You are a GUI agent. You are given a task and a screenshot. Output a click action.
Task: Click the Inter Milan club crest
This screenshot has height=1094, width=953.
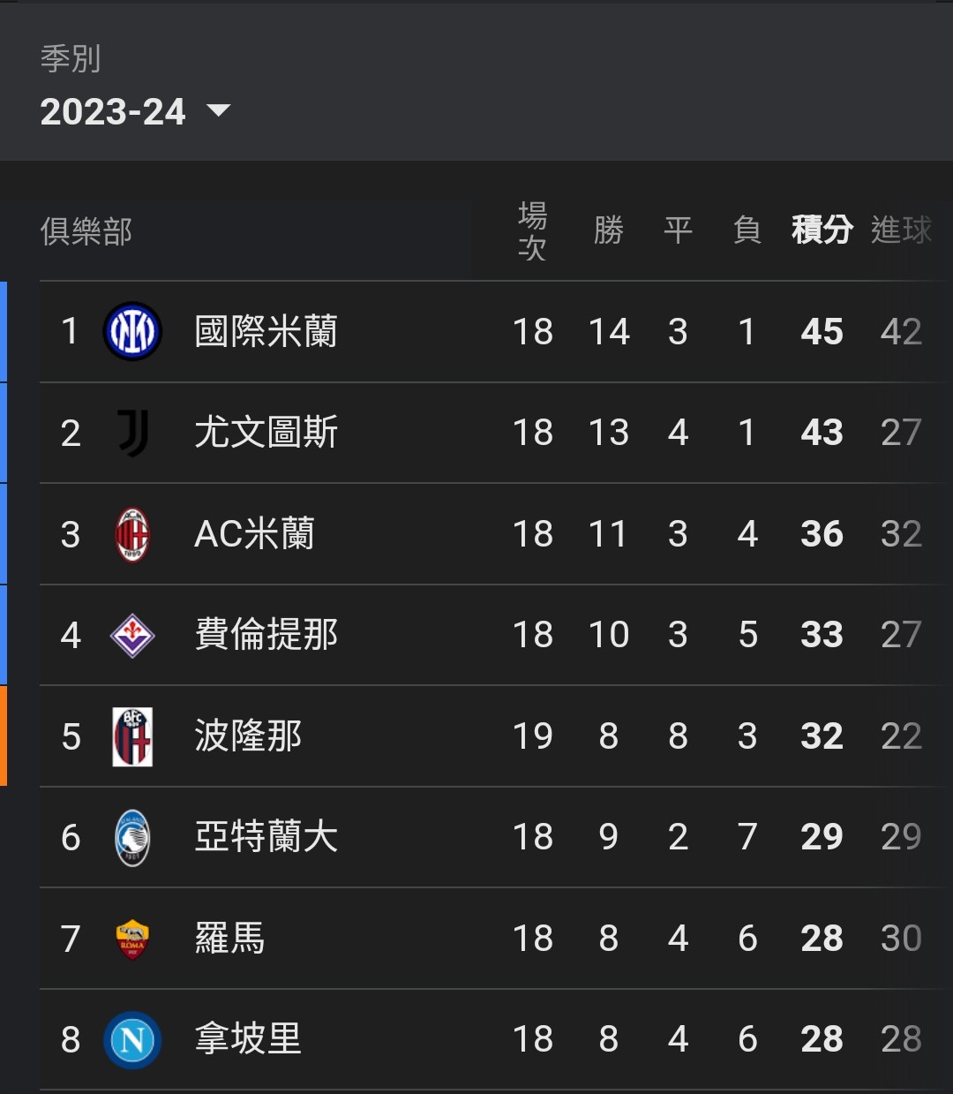point(132,331)
